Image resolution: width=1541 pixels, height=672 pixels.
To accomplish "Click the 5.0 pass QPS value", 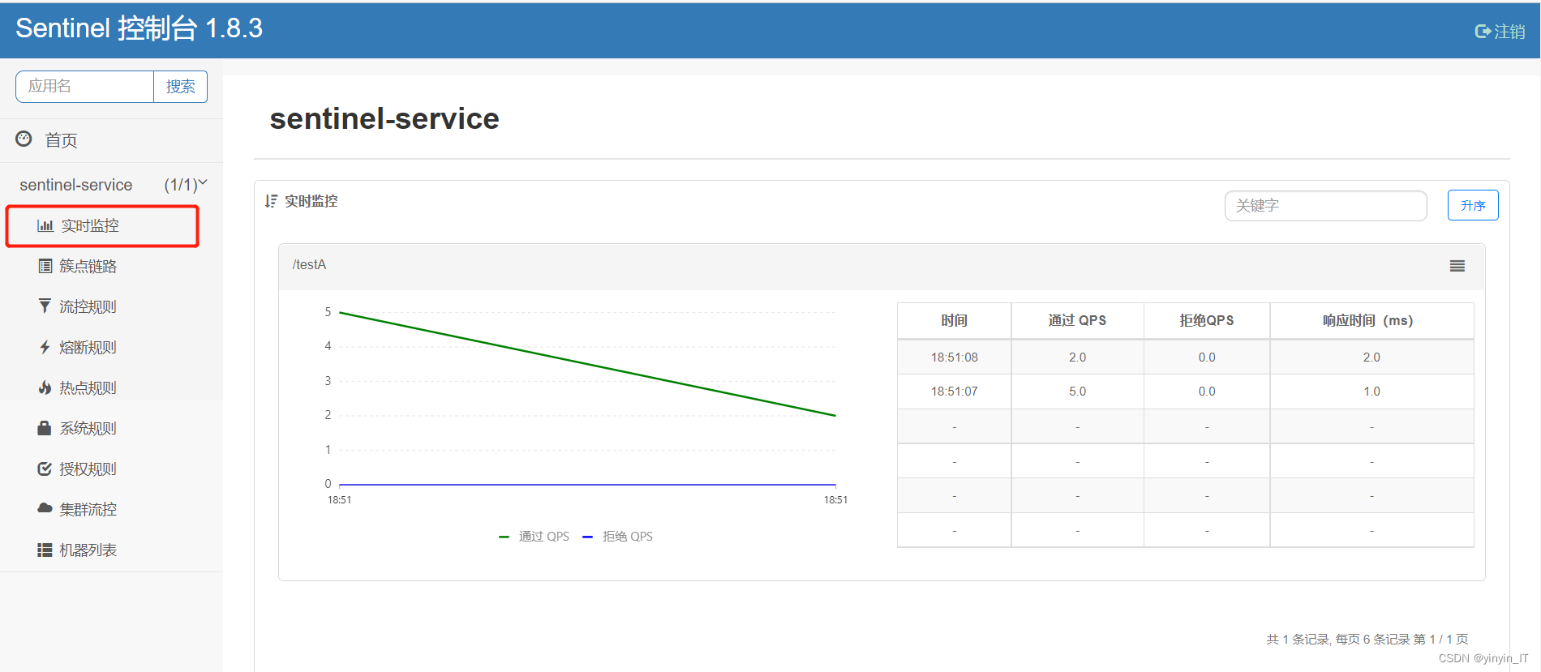I will point(1077,392).
